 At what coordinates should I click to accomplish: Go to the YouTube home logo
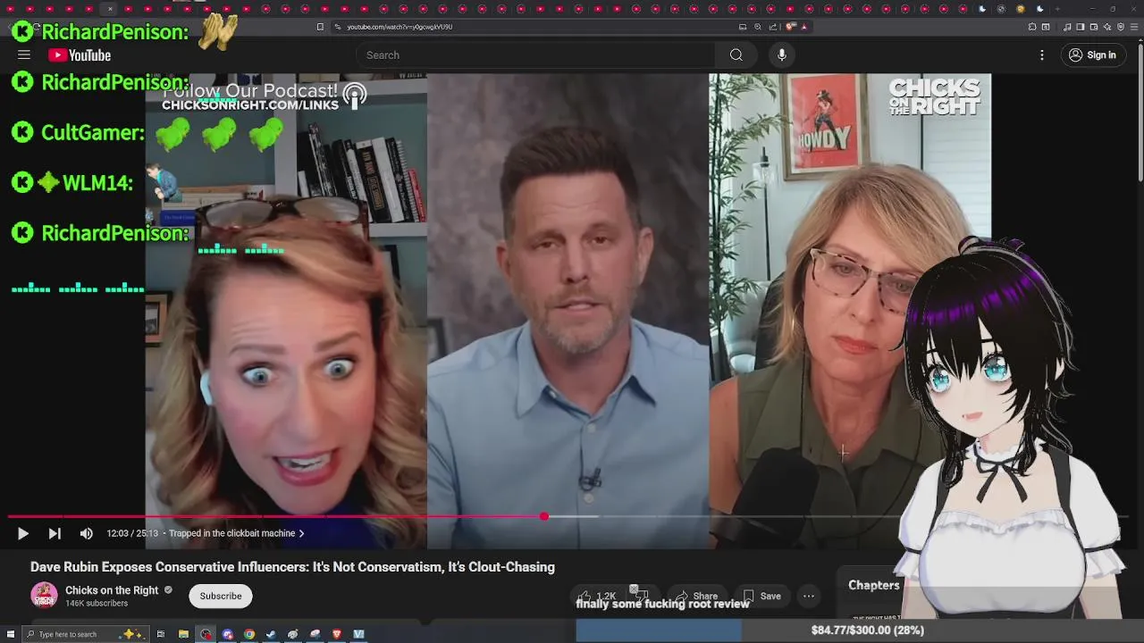pos(80,55)
